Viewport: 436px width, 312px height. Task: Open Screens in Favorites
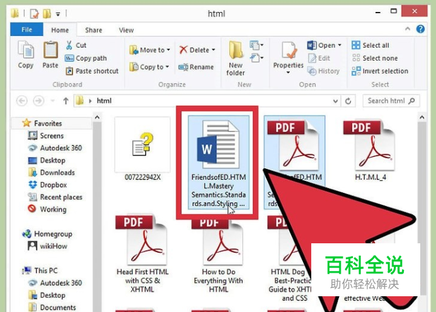(52, 136)
